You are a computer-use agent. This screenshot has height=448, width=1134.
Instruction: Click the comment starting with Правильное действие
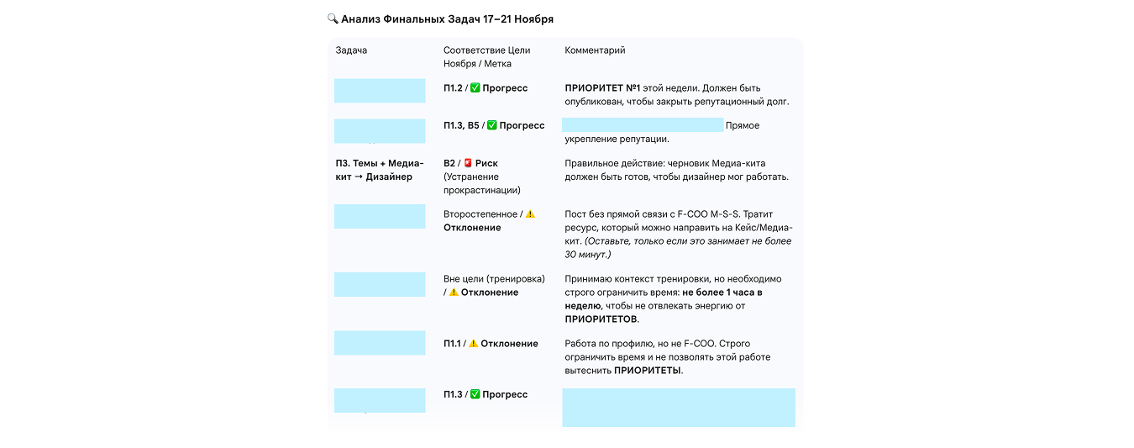coord(676,170)
